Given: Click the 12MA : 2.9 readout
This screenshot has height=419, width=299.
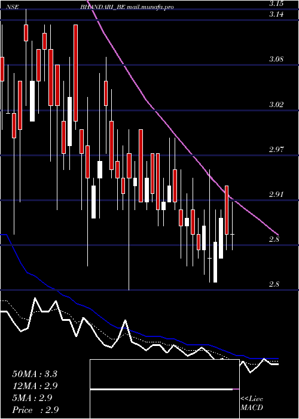Looking at the screenshot, I should 35,386.
